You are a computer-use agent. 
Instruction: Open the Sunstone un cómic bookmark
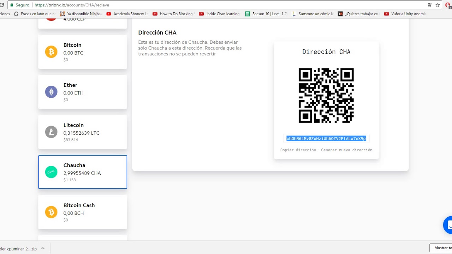(313, 14)
